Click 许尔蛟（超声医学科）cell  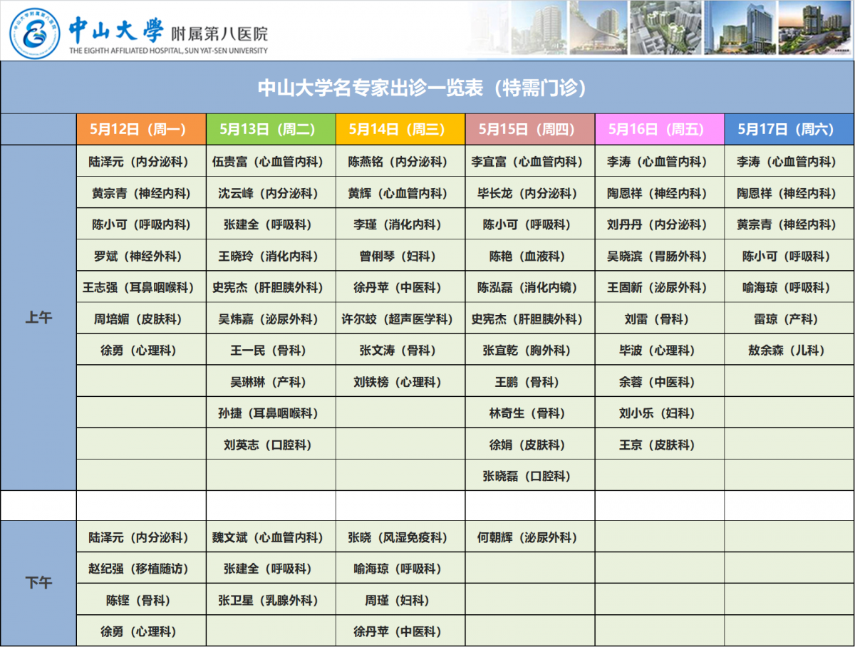(400, 319)
